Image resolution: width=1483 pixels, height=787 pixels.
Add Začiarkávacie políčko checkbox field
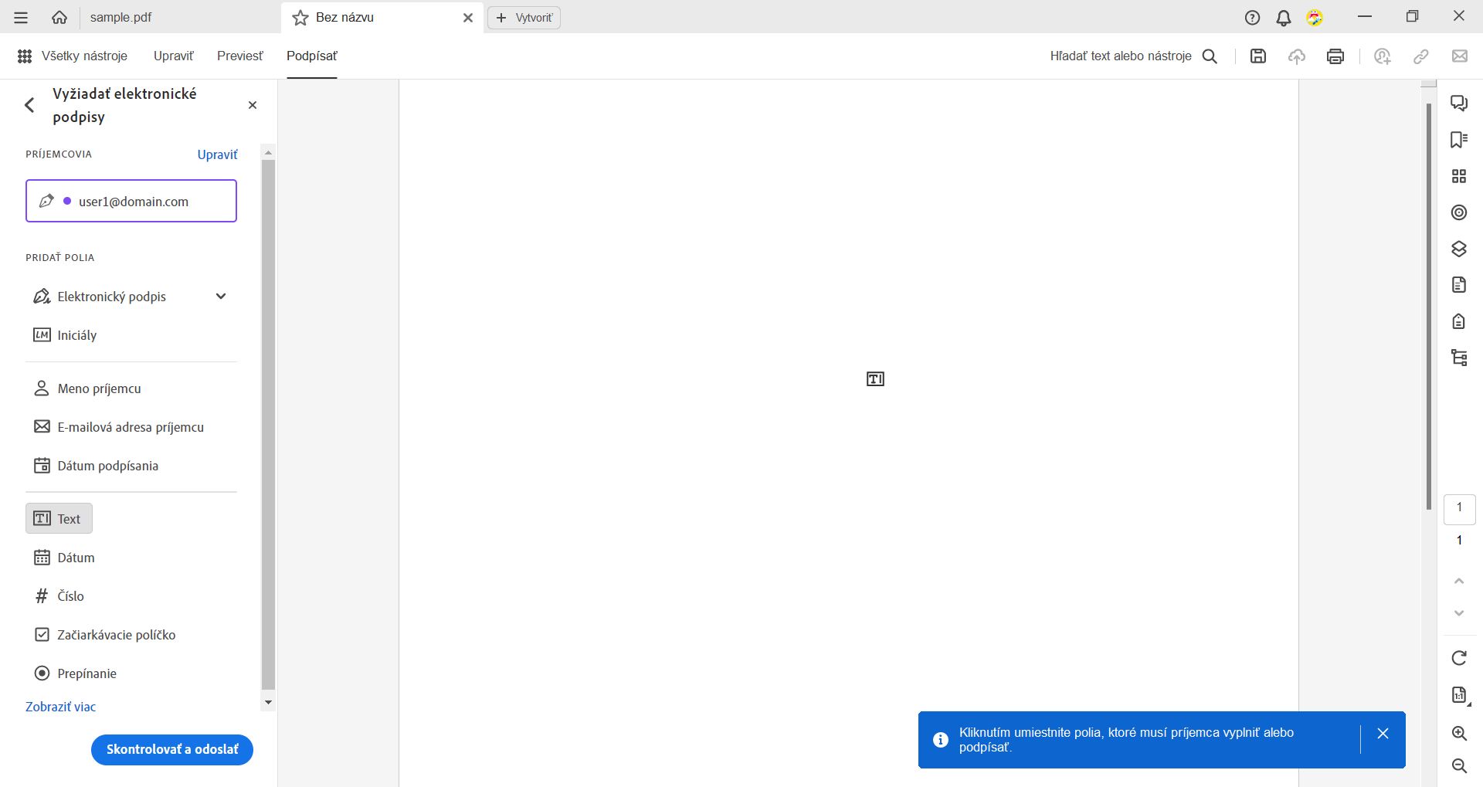(x=106, y=635)
